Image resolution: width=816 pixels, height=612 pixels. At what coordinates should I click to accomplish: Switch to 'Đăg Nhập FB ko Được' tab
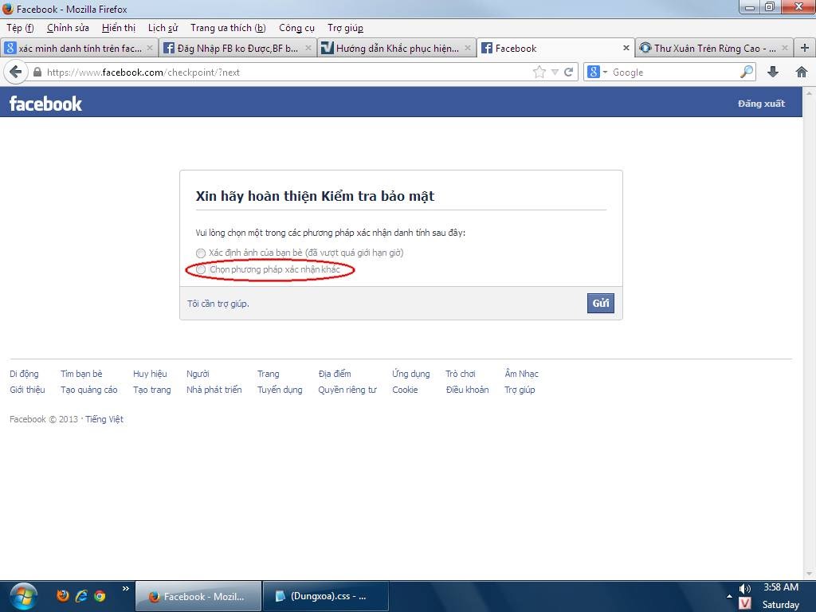[237, 48]
